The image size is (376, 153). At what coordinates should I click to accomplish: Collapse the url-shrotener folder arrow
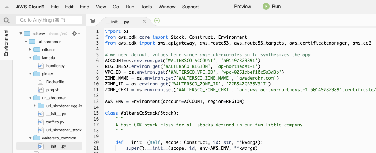click(26, 42)
